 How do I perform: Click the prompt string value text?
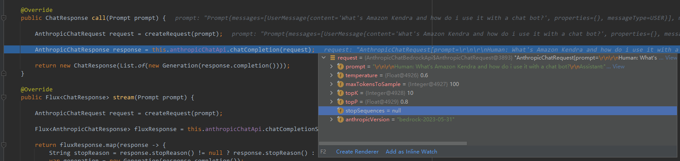pyautogui.click(x=489, y=67)
